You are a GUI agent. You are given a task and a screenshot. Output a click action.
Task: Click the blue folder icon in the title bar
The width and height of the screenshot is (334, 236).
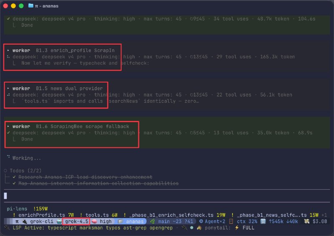tap(31, 6)
